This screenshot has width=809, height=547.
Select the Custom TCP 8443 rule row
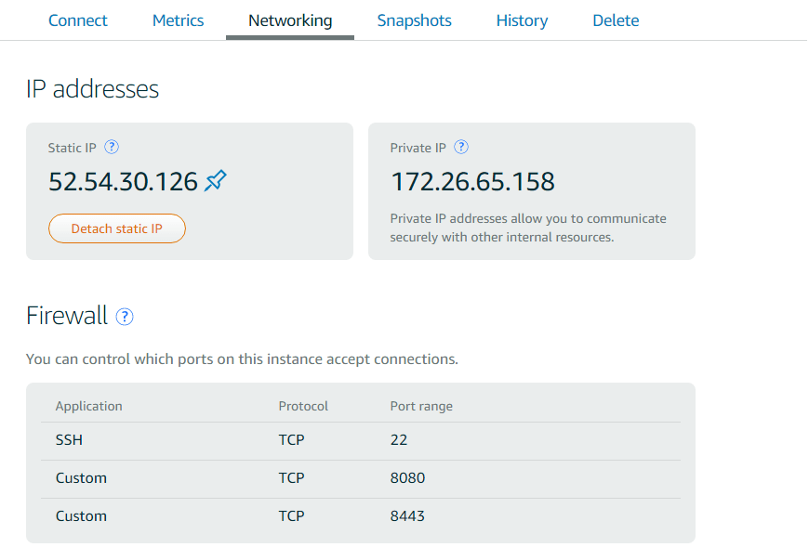coord(361,516)
